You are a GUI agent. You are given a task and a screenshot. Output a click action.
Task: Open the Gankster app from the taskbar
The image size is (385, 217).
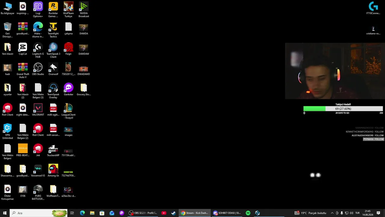pyautogui.click(x=122, y=213)
